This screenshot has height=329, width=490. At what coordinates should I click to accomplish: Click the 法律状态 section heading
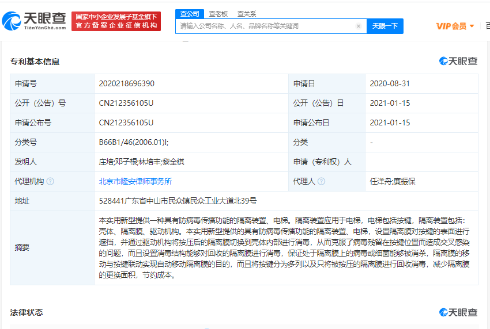27,312
